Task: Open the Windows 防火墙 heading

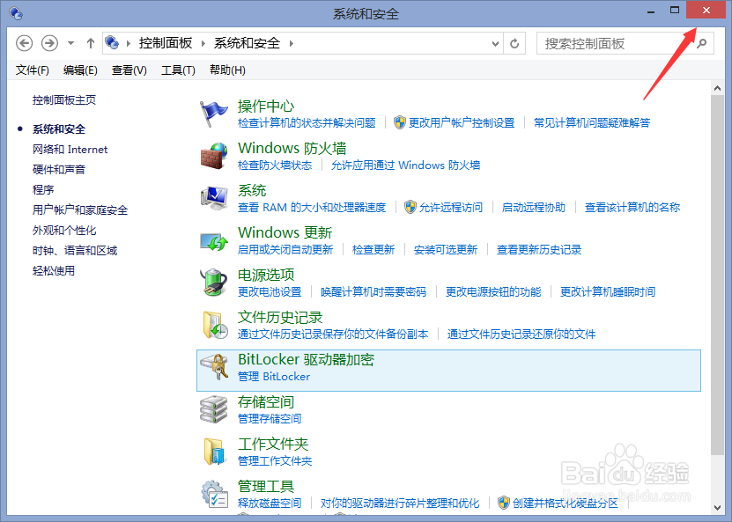Action: [x=292, y=149]
